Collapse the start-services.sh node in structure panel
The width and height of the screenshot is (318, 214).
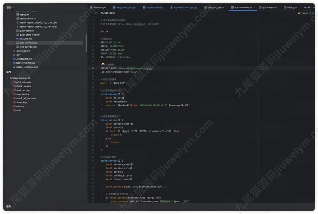coord(8,78)
